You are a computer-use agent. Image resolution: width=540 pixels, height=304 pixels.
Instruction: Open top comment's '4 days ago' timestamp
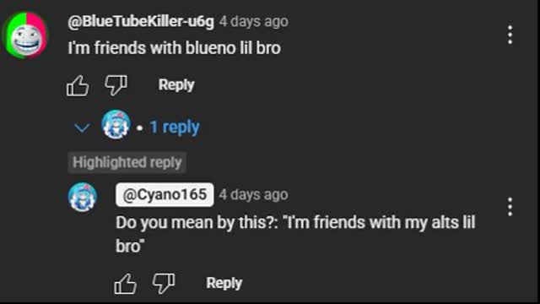point(254,21)
